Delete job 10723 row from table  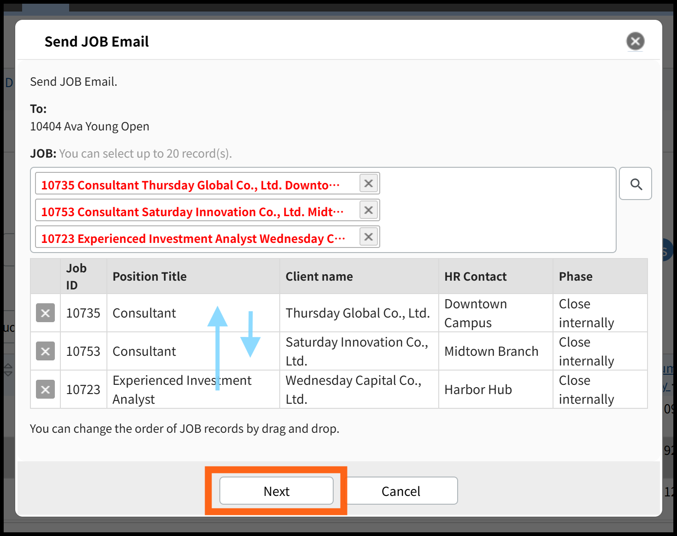(45, 389)
